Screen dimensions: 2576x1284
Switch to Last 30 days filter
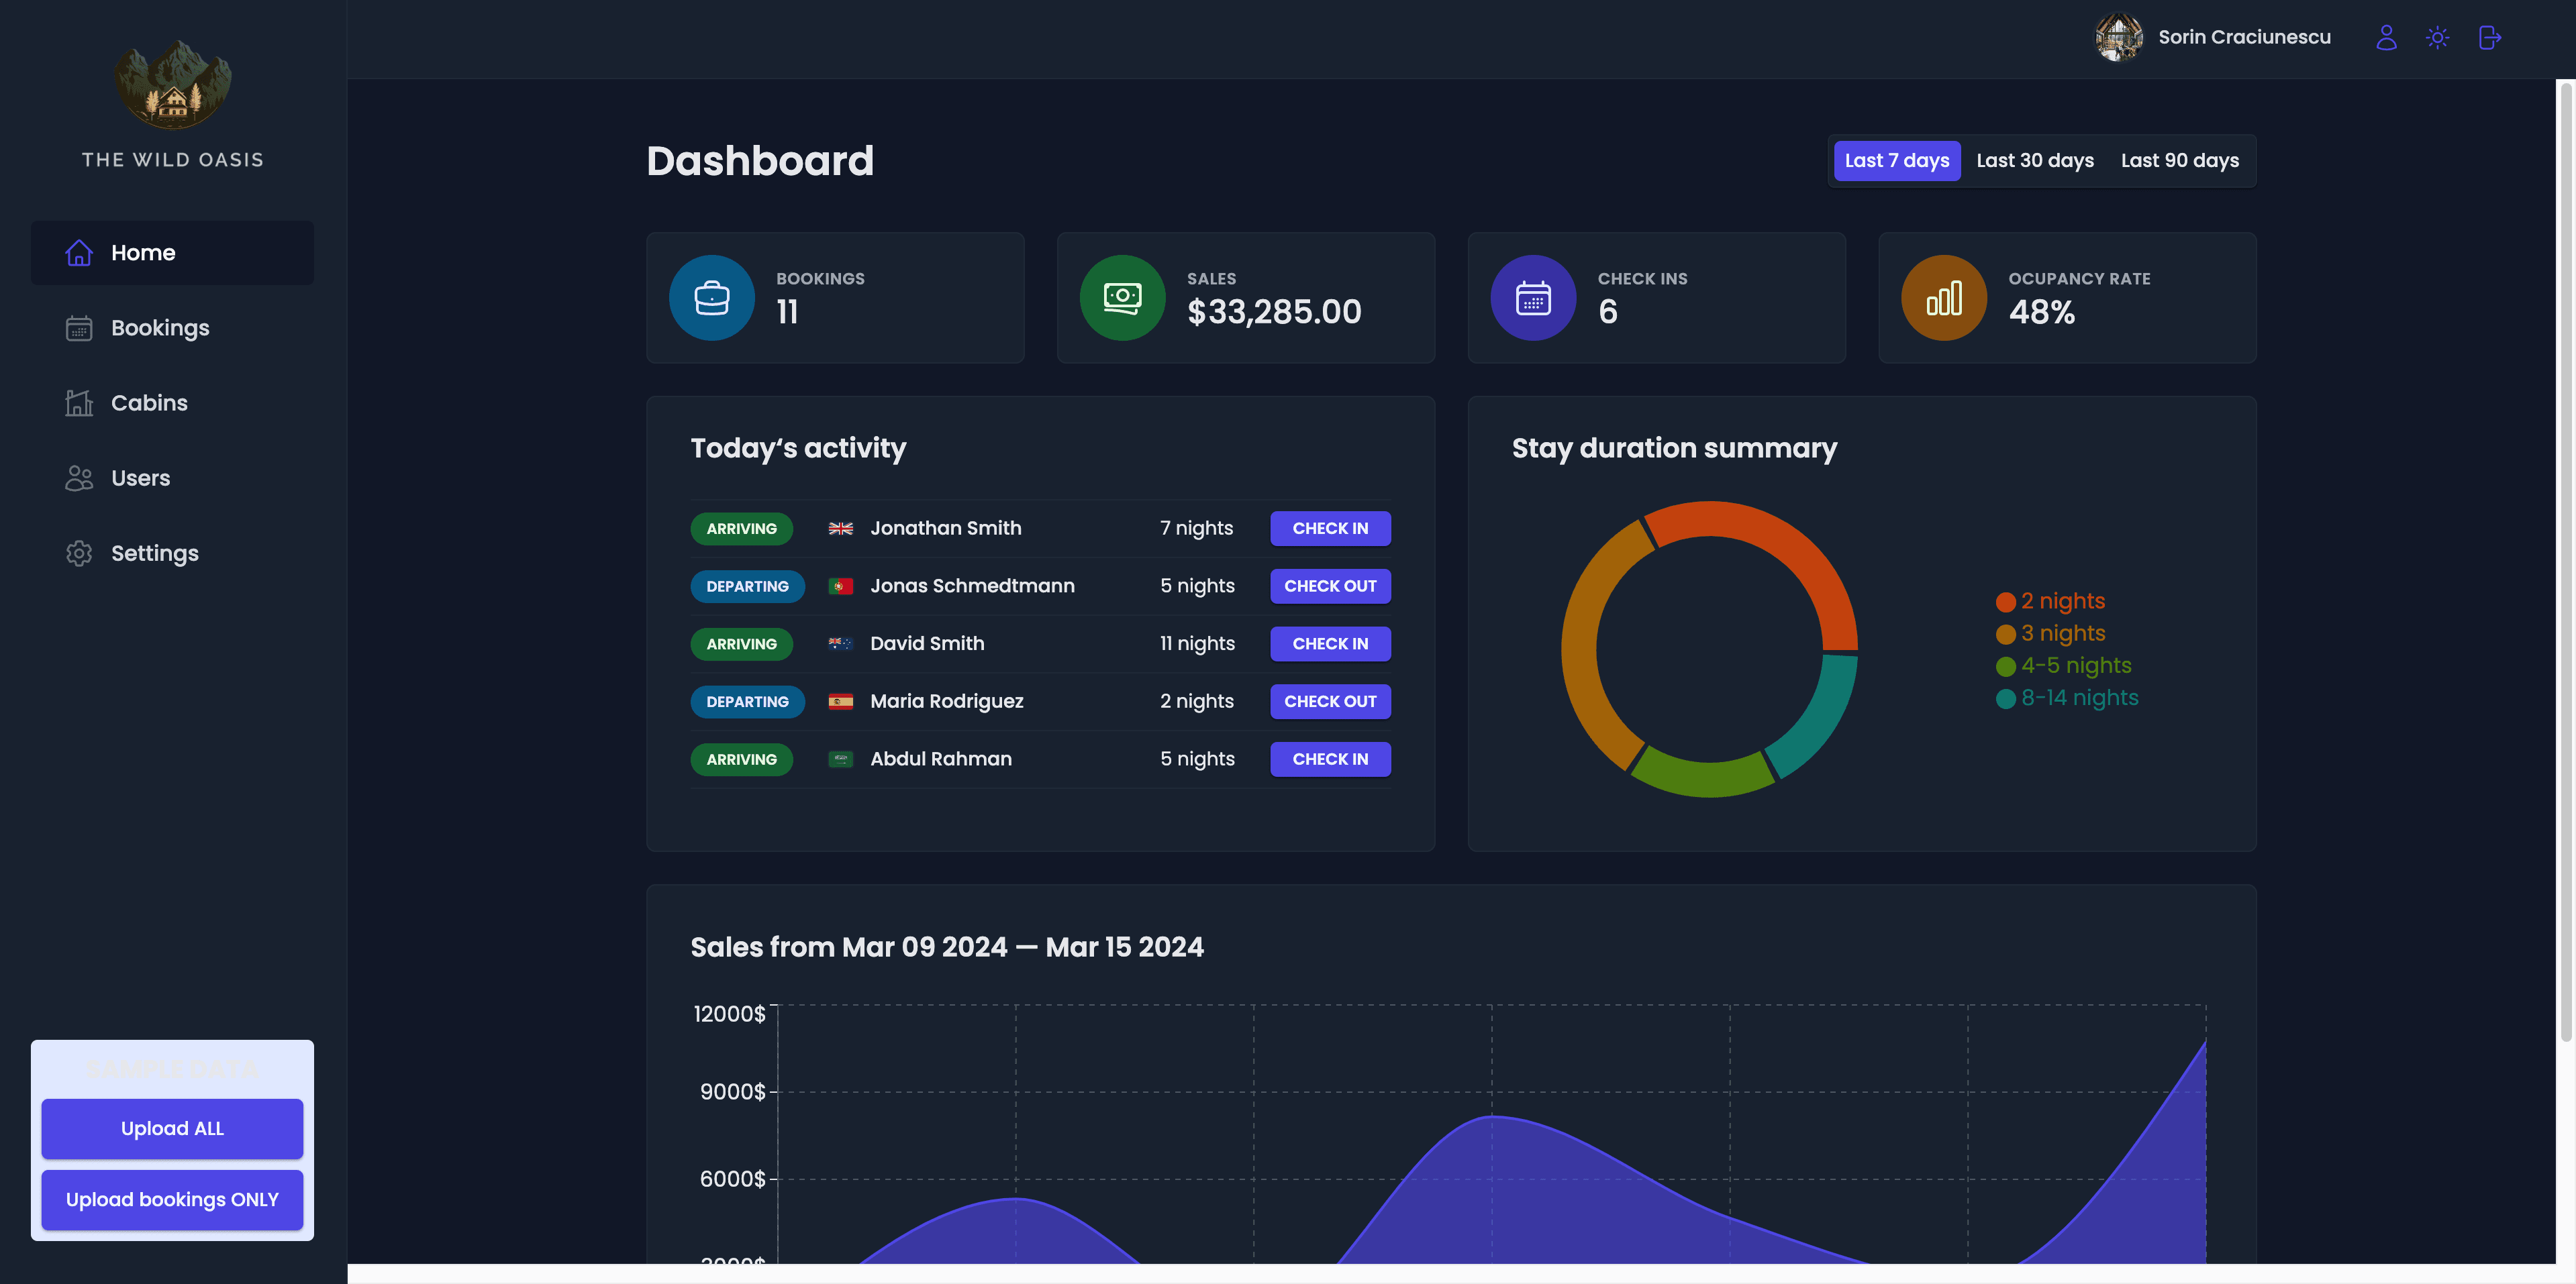pyautogui.click(x=2034, y=161)
